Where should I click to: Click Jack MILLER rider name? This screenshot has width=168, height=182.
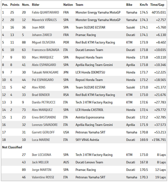40,162
